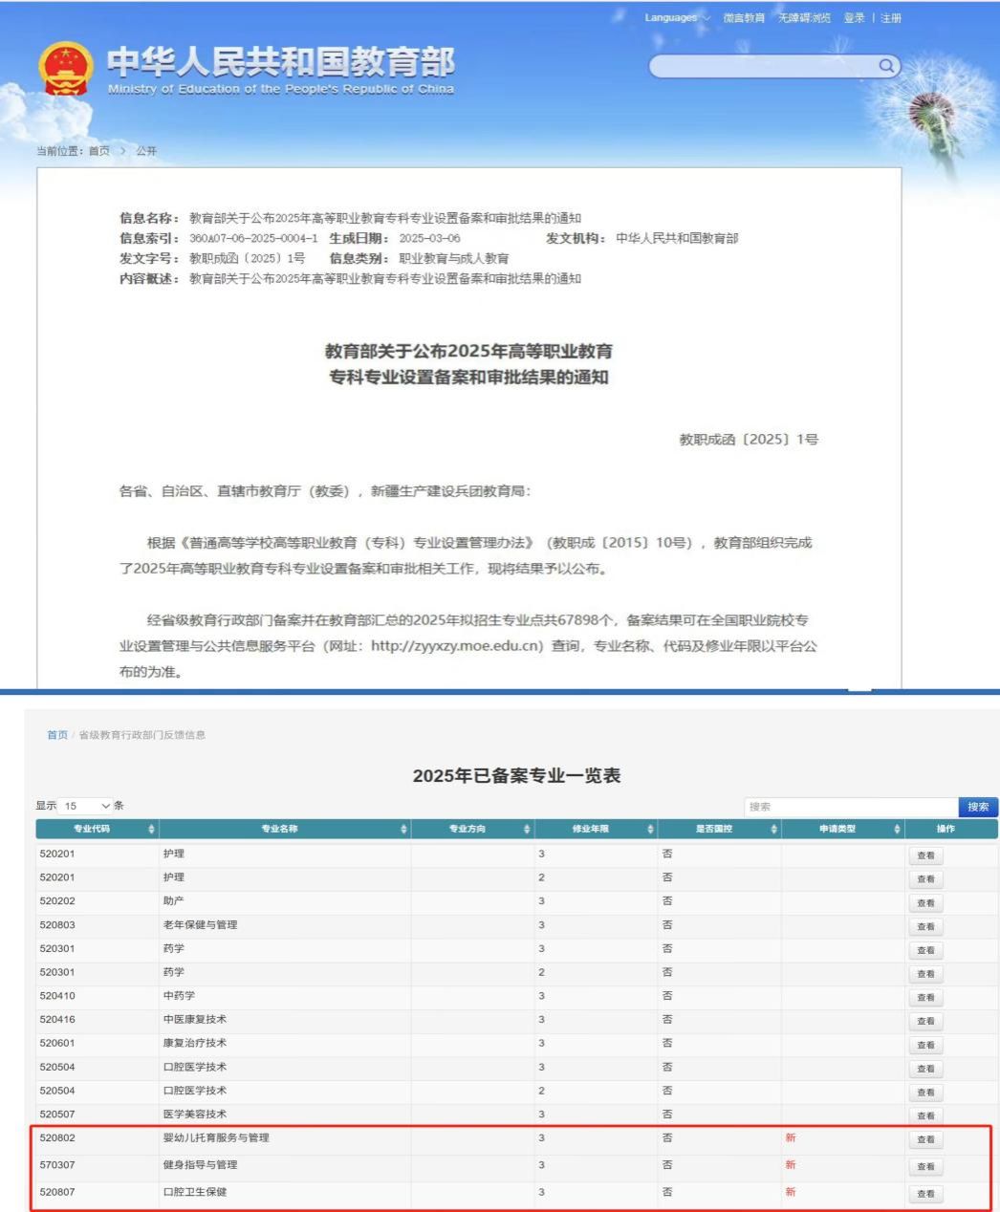Click the 注册 register link

click(x=891, y=18)
